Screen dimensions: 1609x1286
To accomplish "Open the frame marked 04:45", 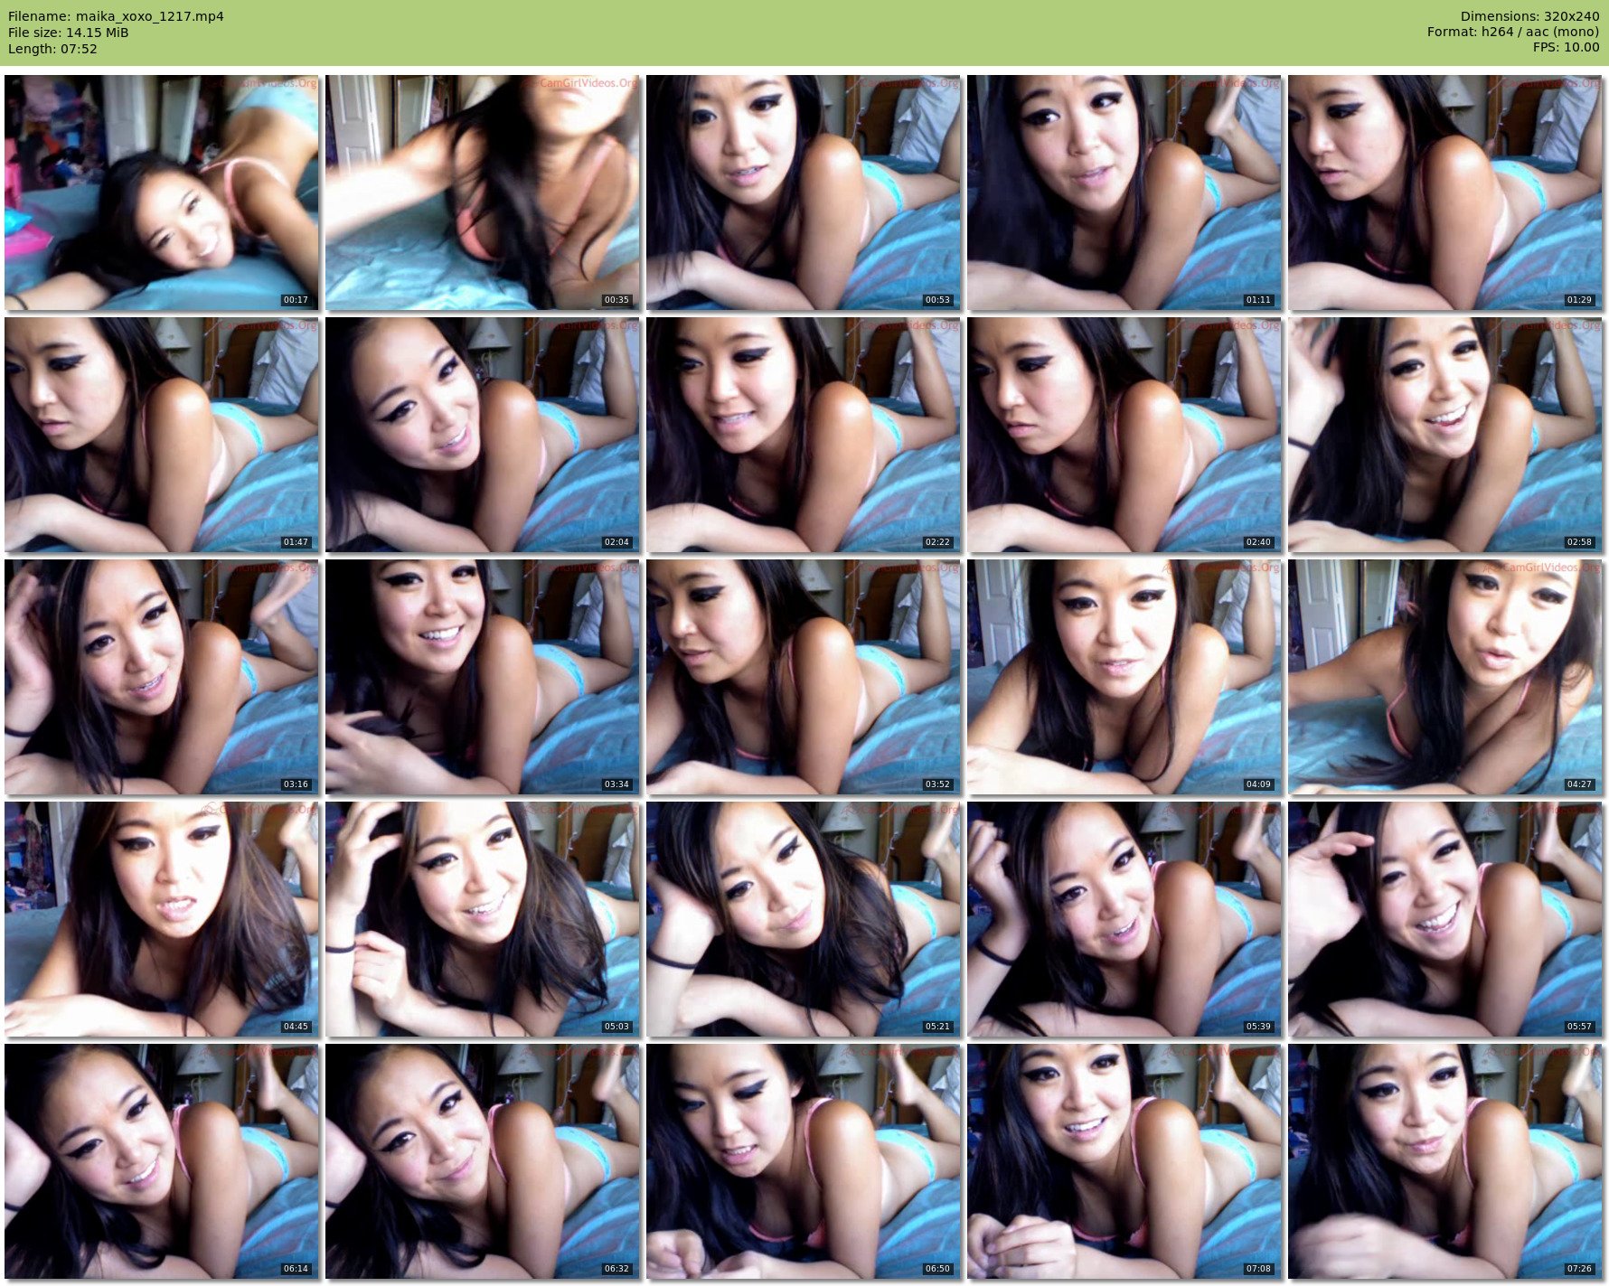I will click(161, 919).
